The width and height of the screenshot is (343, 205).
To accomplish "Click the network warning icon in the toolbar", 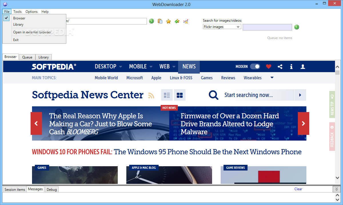I will click(x=186, y=21).
